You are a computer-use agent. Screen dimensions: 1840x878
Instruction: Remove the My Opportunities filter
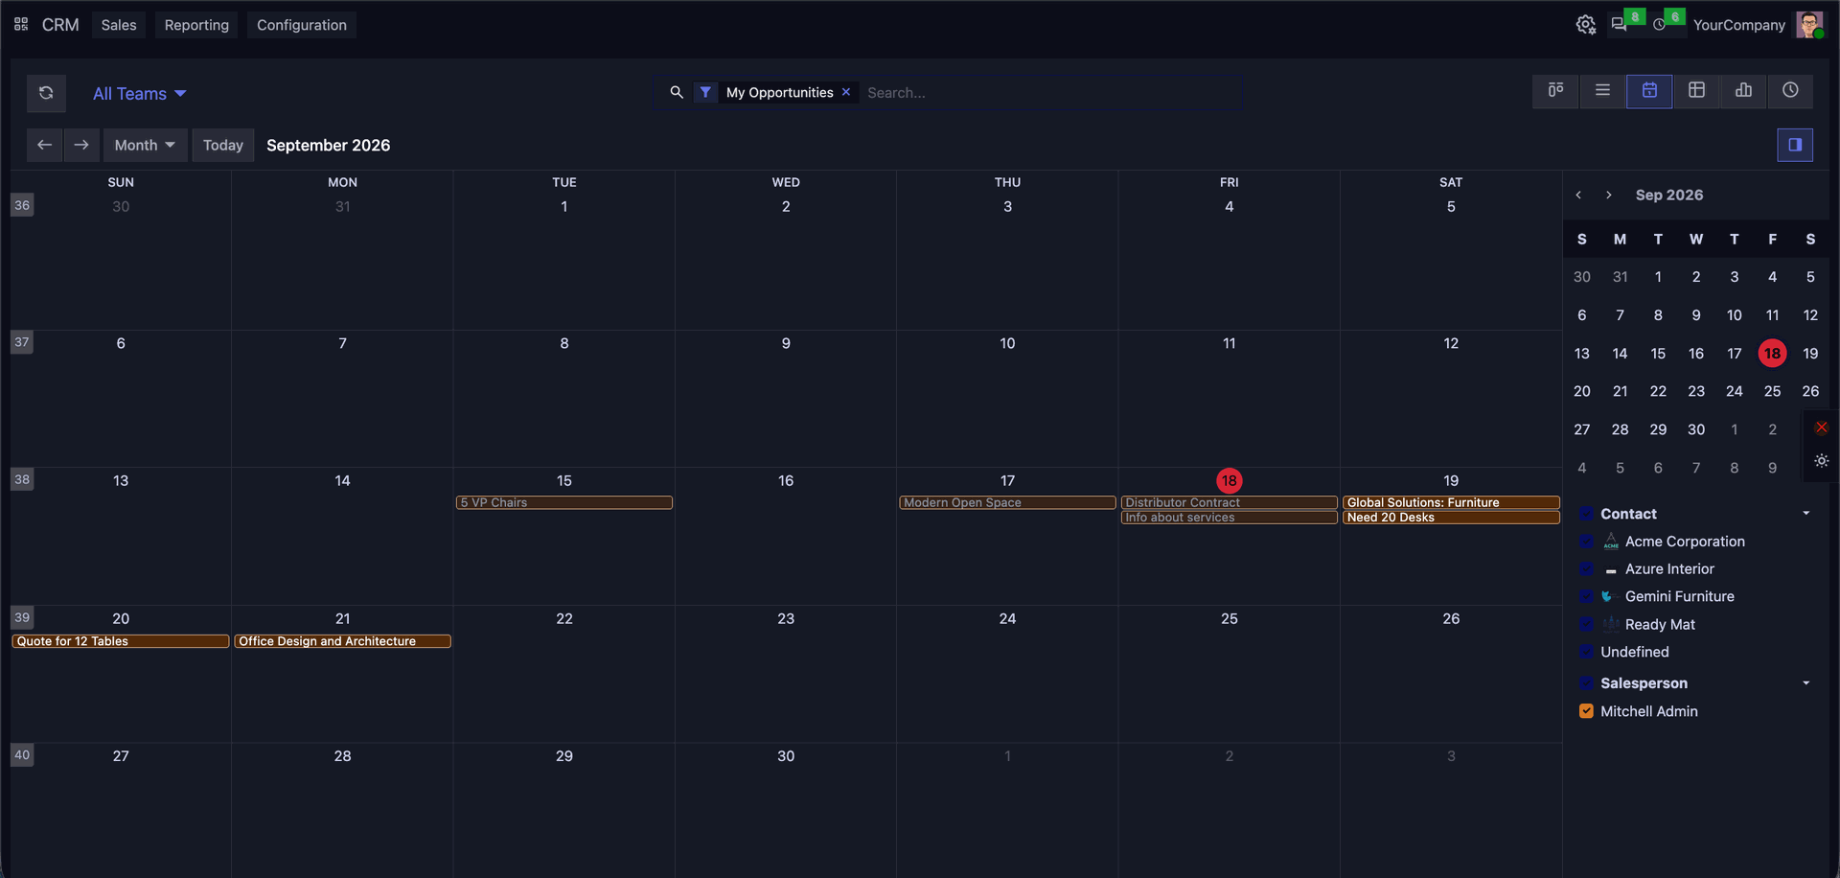(846, 92)
